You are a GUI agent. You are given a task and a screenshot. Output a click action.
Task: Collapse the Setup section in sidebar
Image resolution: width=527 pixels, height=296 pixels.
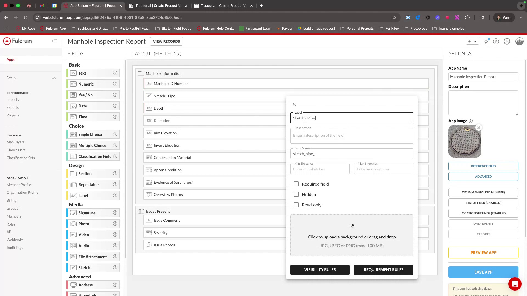[54, 78]
